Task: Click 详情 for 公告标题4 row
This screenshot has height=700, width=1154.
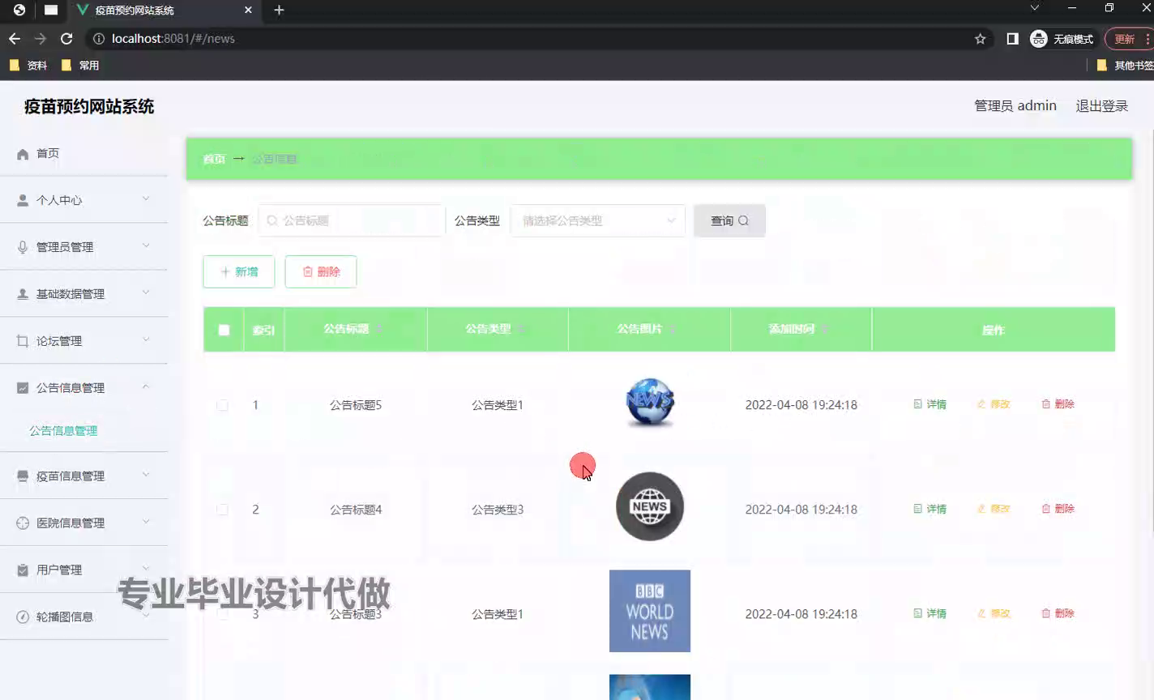Action: click(x=930, y=509)
